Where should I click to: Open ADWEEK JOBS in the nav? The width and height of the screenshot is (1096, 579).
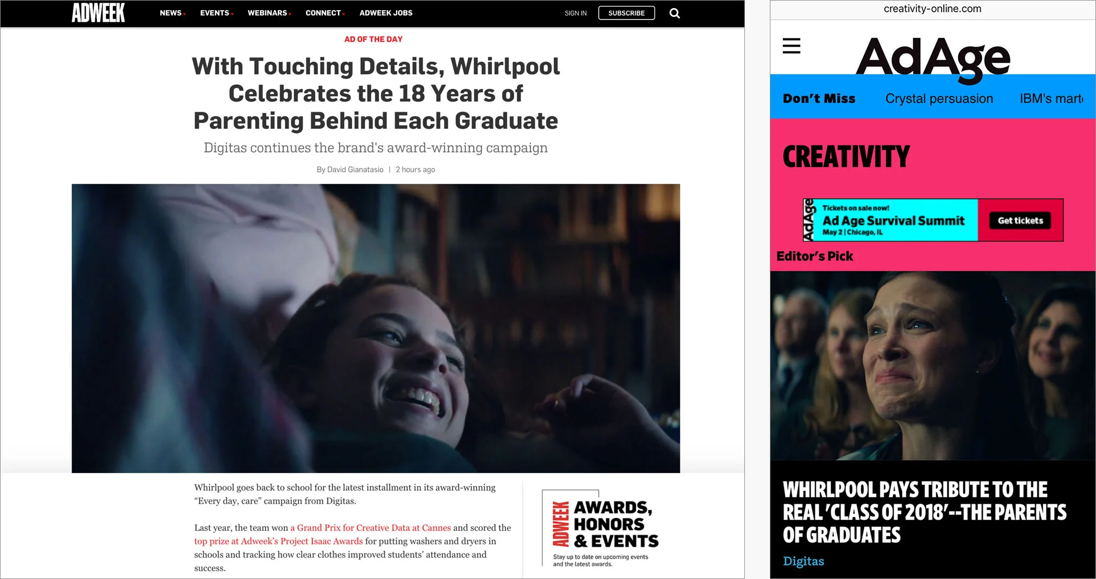tap(386, 13)
